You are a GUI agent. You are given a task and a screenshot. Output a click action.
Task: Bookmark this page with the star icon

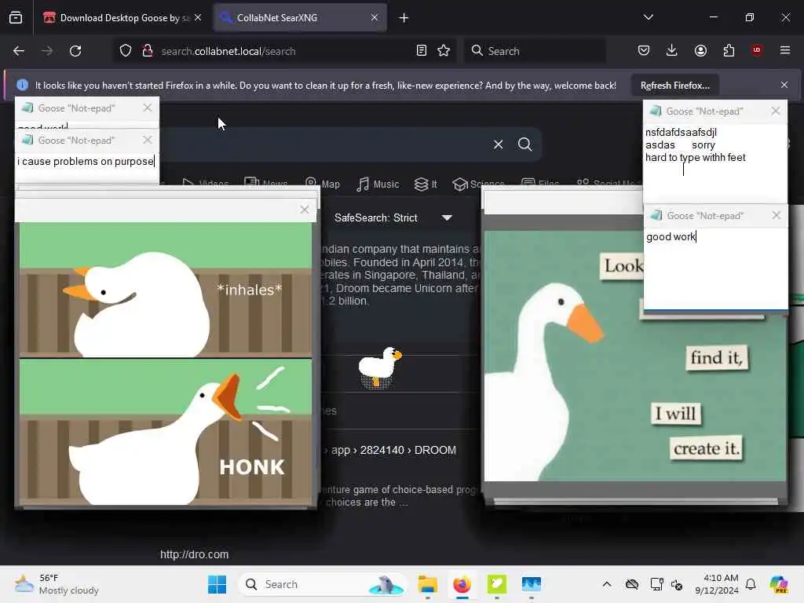click(444, 51)
